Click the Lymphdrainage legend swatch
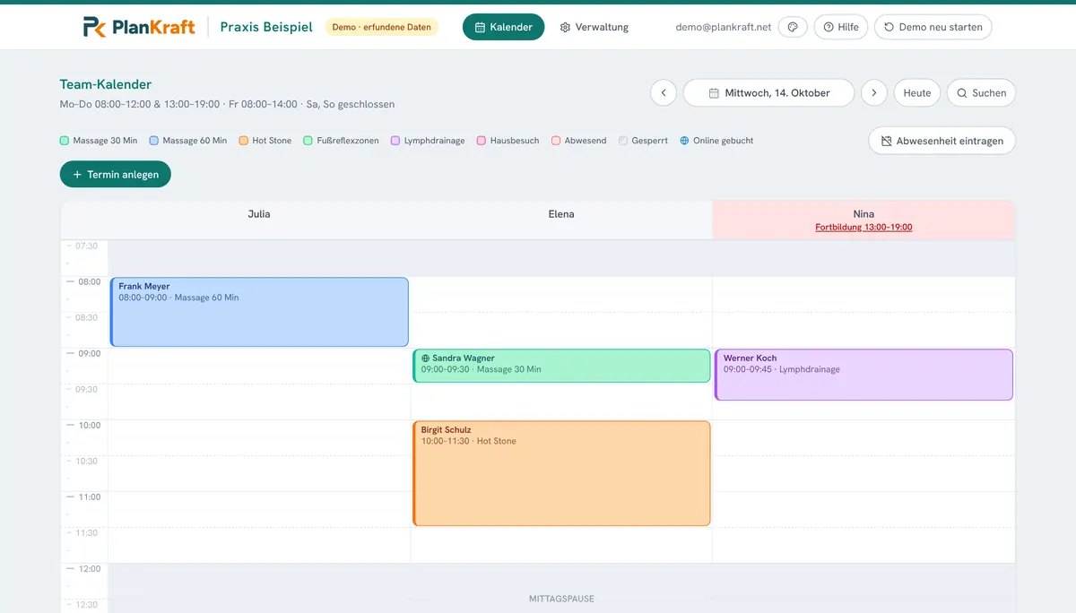Viewport: 1076px width, 613px height. point(395,141)
